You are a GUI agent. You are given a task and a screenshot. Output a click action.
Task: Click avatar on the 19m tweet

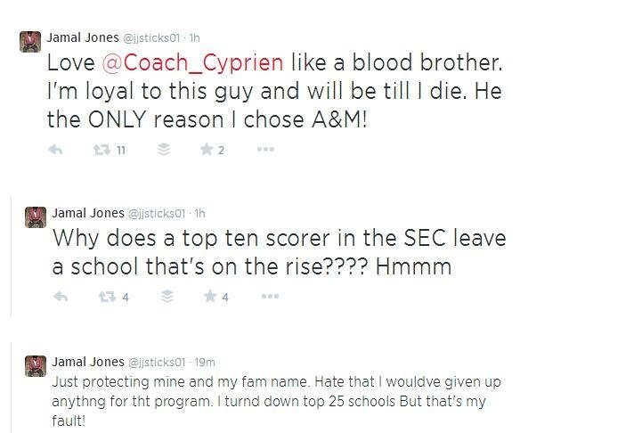pyautogui.click(x=36, y=364)
